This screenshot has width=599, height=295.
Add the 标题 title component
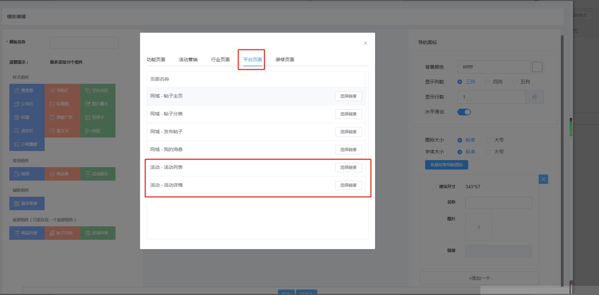(x=27, y=118)
